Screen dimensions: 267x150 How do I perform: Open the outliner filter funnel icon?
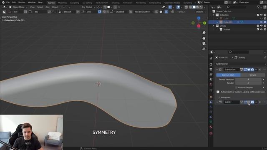(259, 7)
